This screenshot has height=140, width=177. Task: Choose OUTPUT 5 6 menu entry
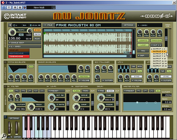click(159, 54)
